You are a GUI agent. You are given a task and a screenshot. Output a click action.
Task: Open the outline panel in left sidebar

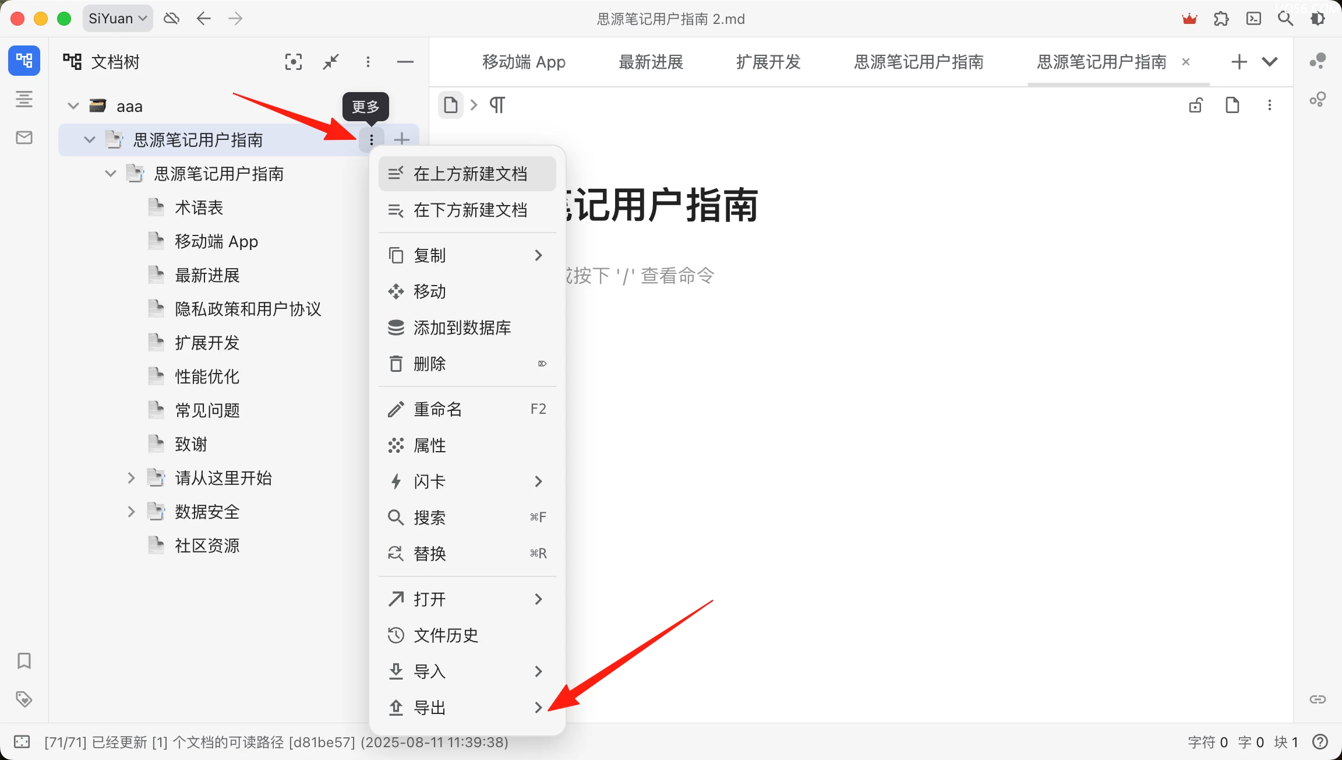coord(24,99)
